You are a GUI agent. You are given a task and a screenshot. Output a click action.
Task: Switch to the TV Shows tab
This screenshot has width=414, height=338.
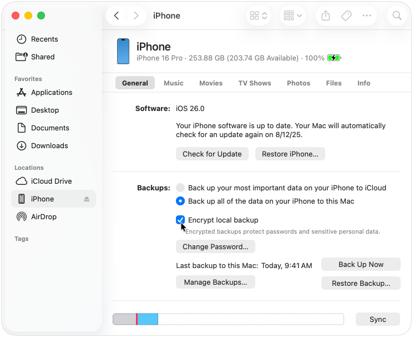point(255,83)
